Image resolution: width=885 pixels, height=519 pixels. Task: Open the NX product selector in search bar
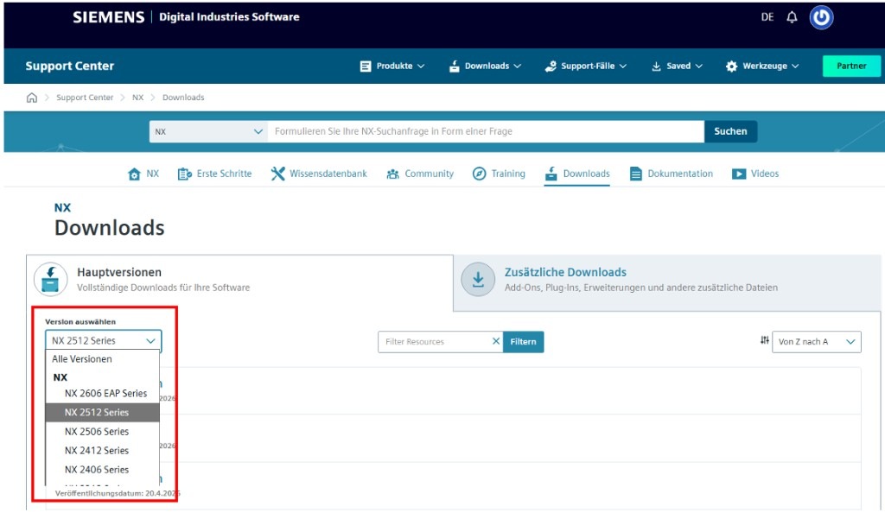[x=208, y=131]
